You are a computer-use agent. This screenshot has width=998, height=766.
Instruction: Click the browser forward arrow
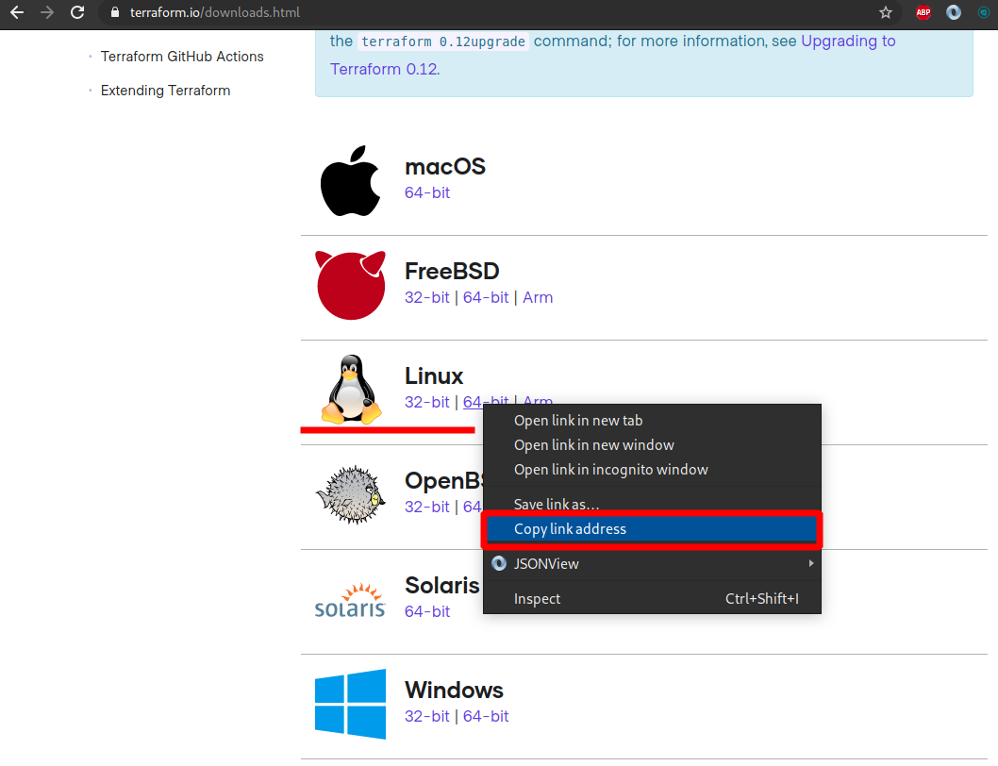tap(47, 12)
